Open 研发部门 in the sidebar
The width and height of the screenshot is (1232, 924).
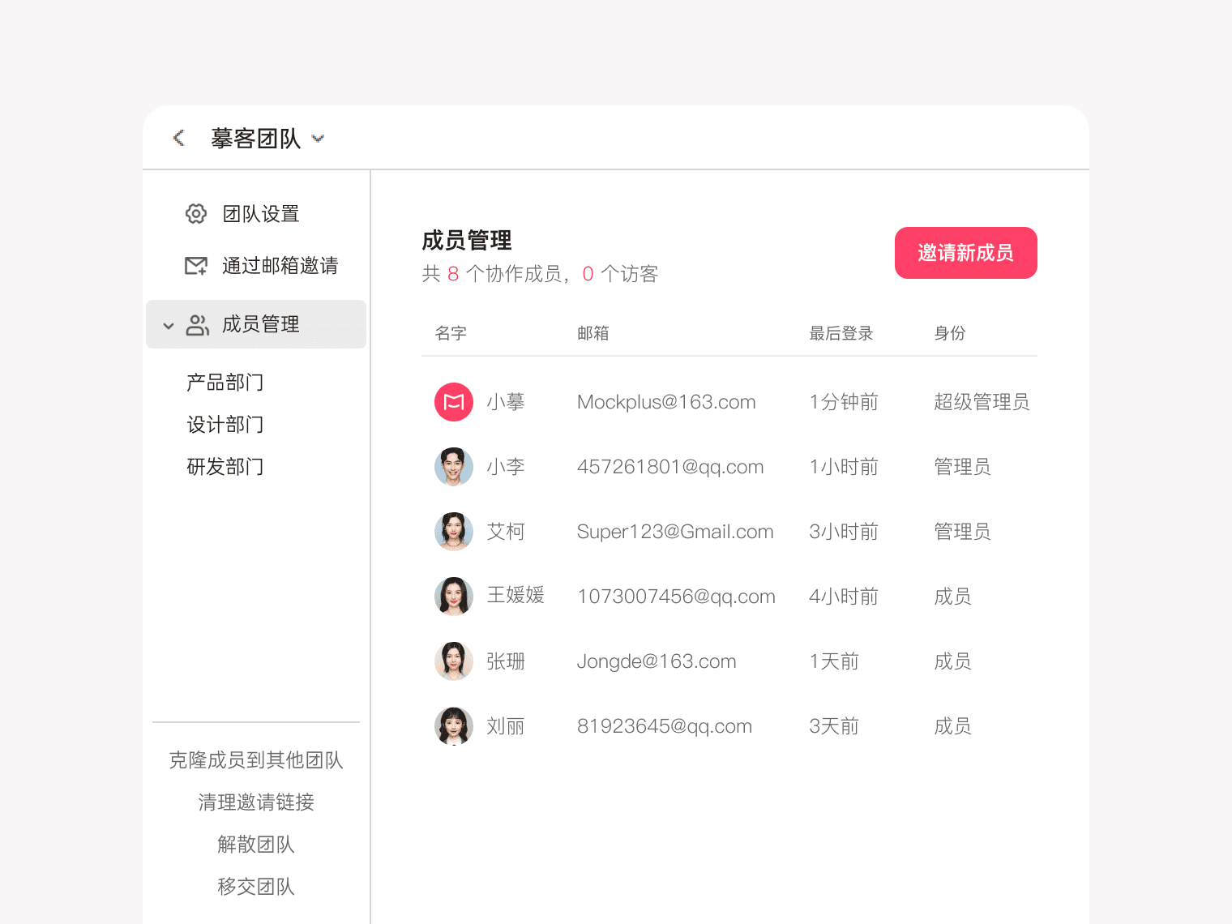[225, 467]
